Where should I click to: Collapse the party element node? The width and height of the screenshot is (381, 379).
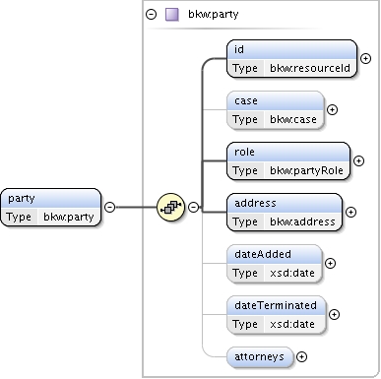(109, 207)
